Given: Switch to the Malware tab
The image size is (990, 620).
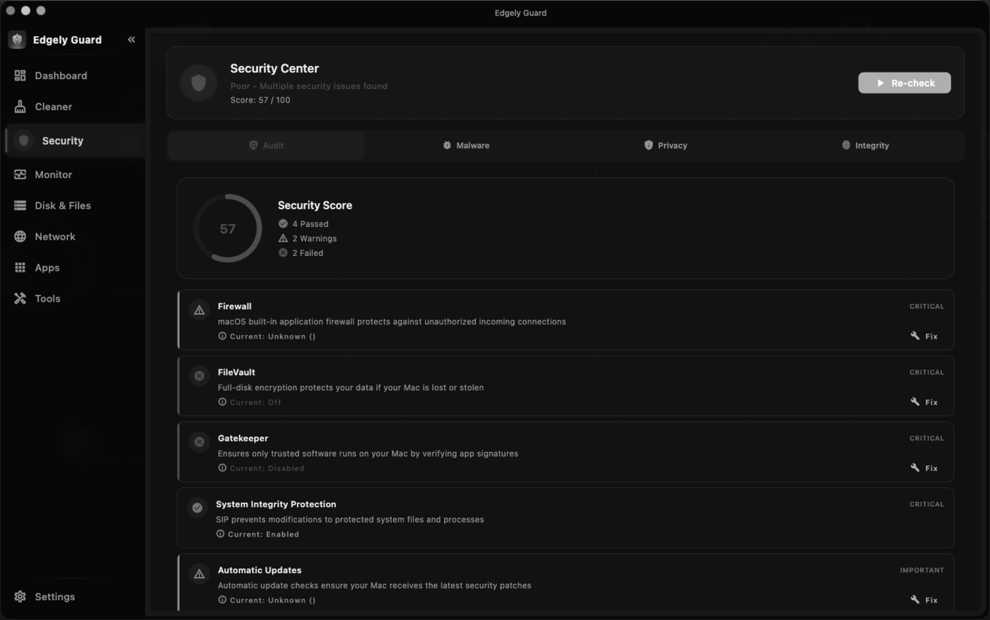Looking at the screenshot, I should coord(466,146).
